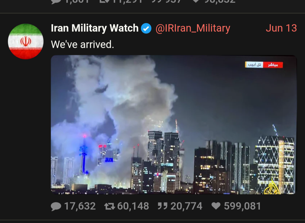Image resolution: width=305 pixels, height=223 pixels.
Task: Open the Iran flag profile avatar
Action: [x=26, y=41]
